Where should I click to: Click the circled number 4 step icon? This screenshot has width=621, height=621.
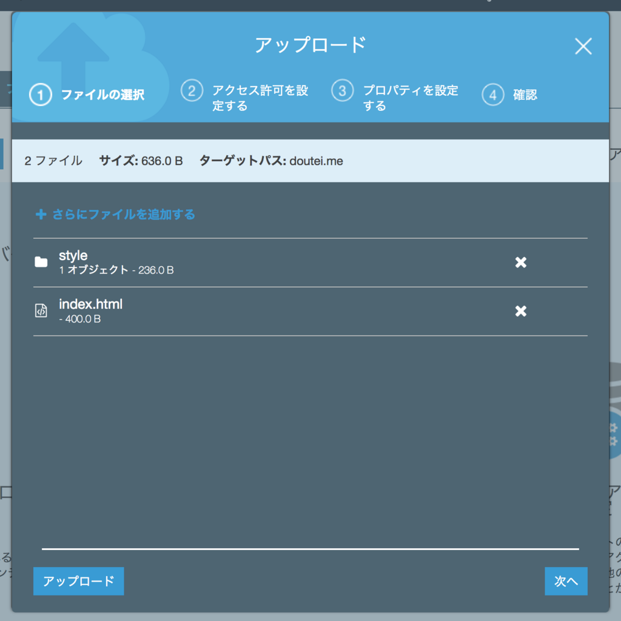point(492,95)
